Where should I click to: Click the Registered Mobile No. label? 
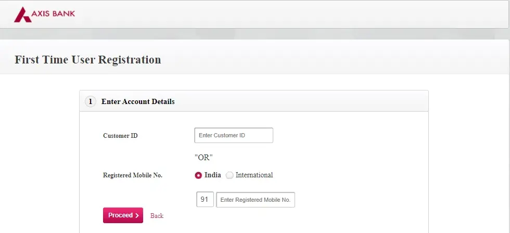click(133, 175)
